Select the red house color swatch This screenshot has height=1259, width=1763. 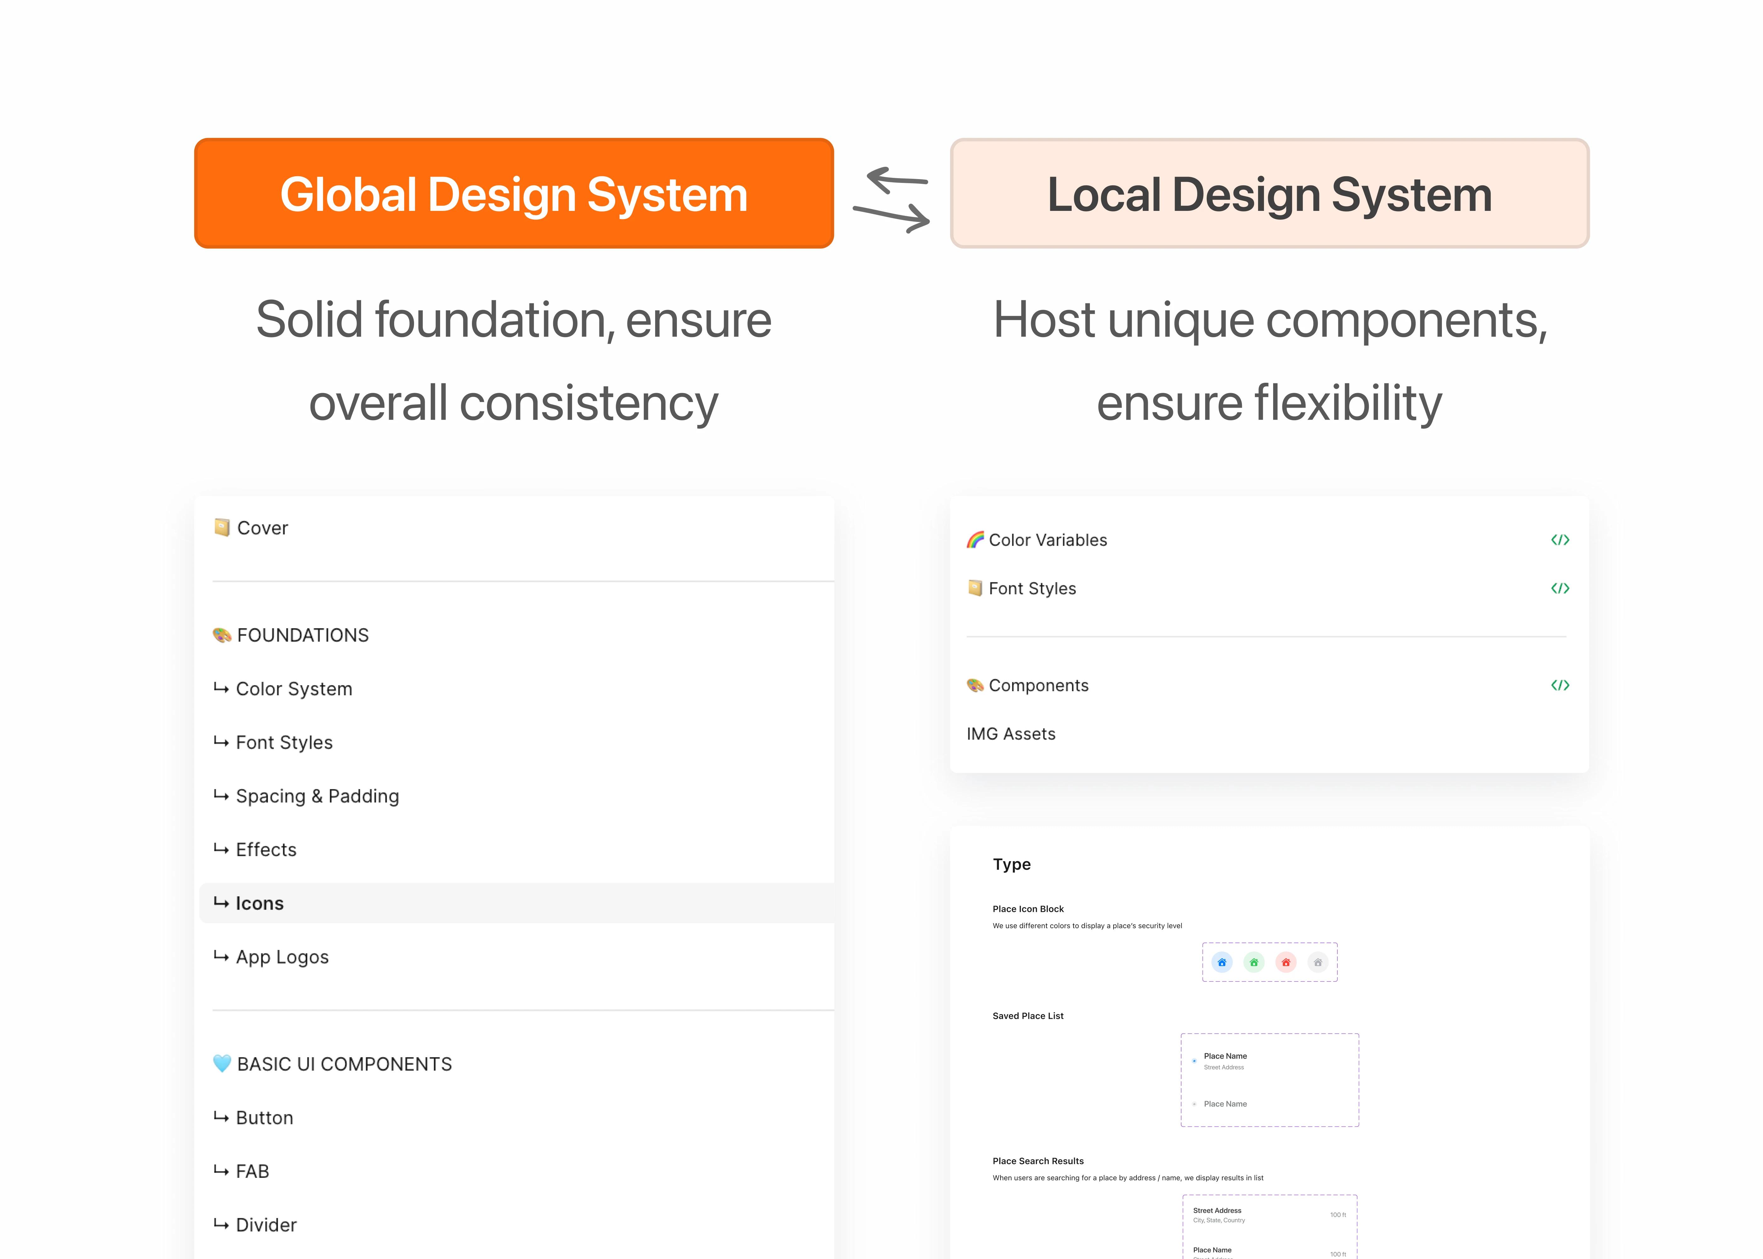1285,962
